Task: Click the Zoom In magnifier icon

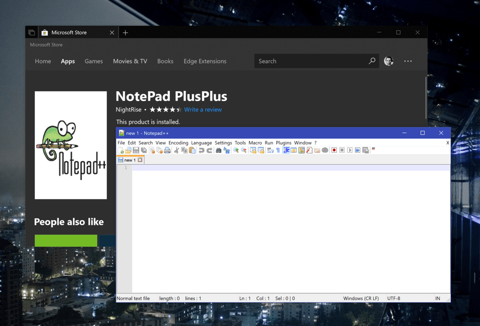Action: pyautogui.click(x=236, y=150)
